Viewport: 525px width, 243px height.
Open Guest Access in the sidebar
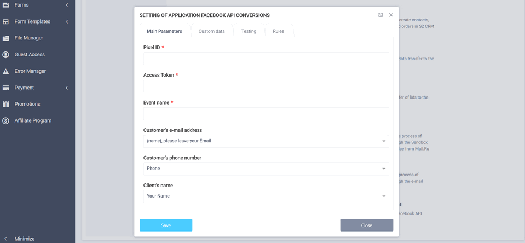point(30,55)
